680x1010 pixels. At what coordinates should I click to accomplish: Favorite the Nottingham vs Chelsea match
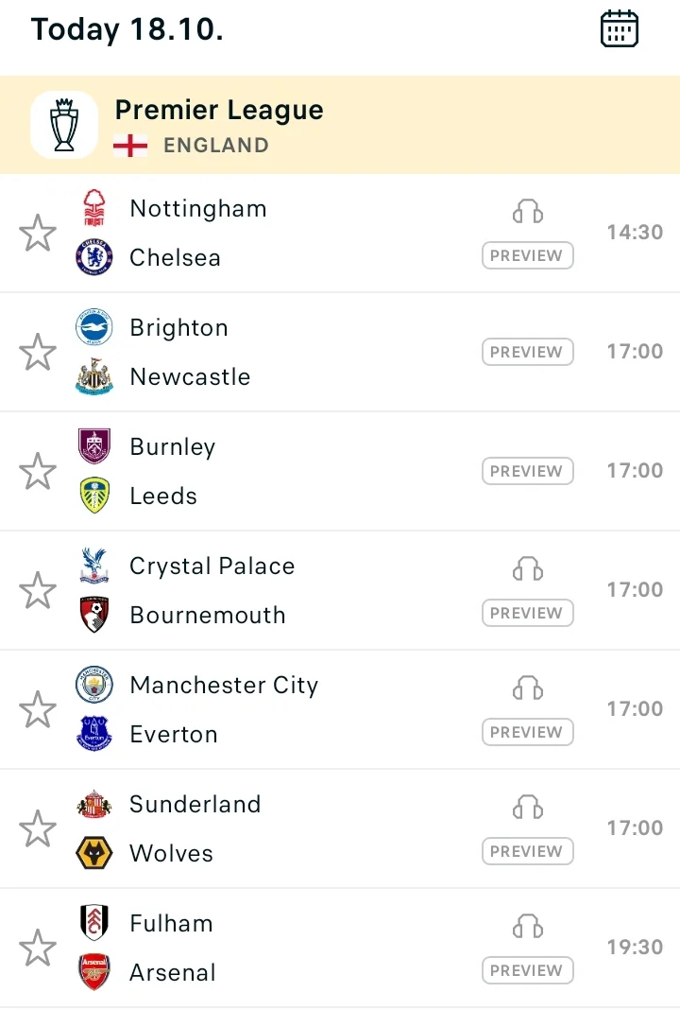pyautogui.click(x=38, y=233)
